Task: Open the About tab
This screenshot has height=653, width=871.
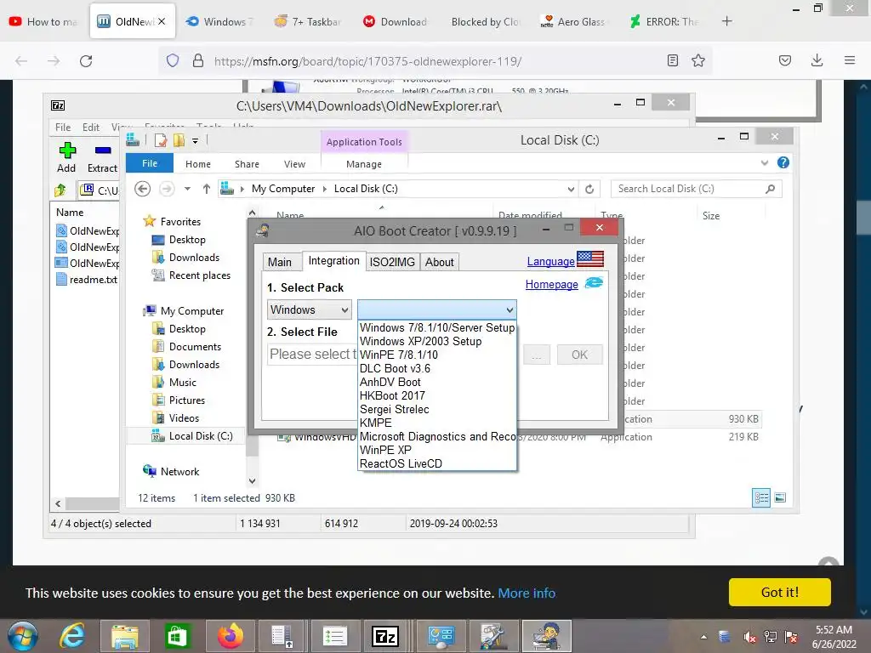Action: tap(440, 262)
